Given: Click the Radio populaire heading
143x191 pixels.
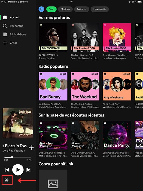Looking at the screenshot, I should [53, 66].
